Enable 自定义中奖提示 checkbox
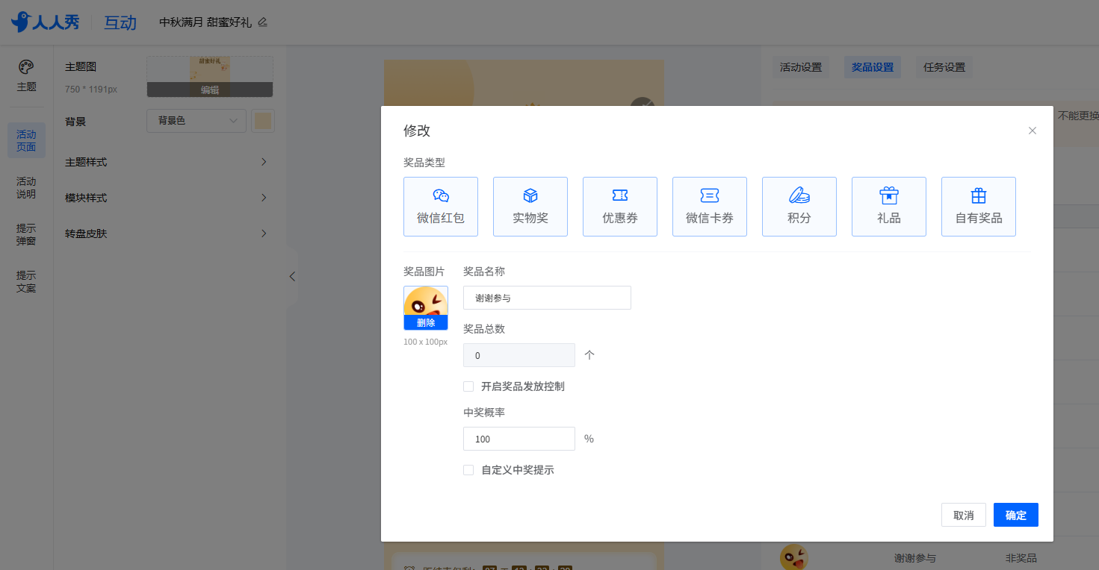Viewport: 1099px width, 570px height. coord(468,470)
